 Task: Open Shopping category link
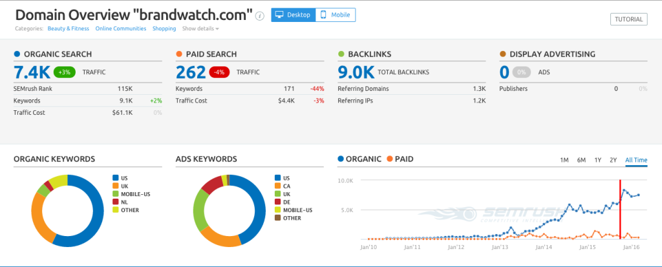(164, 28)
